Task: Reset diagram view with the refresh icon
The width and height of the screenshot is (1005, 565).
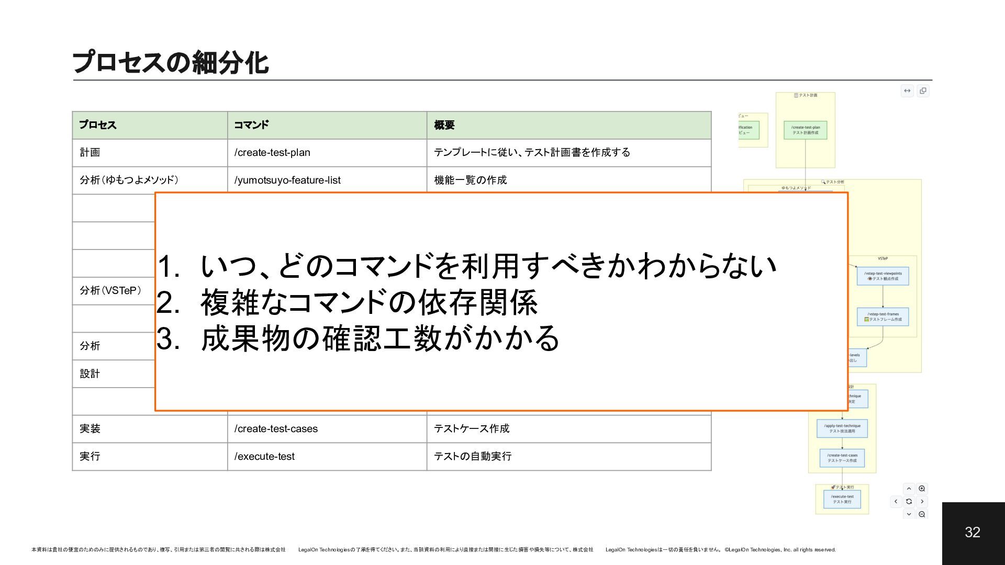Action: point(909,501)
